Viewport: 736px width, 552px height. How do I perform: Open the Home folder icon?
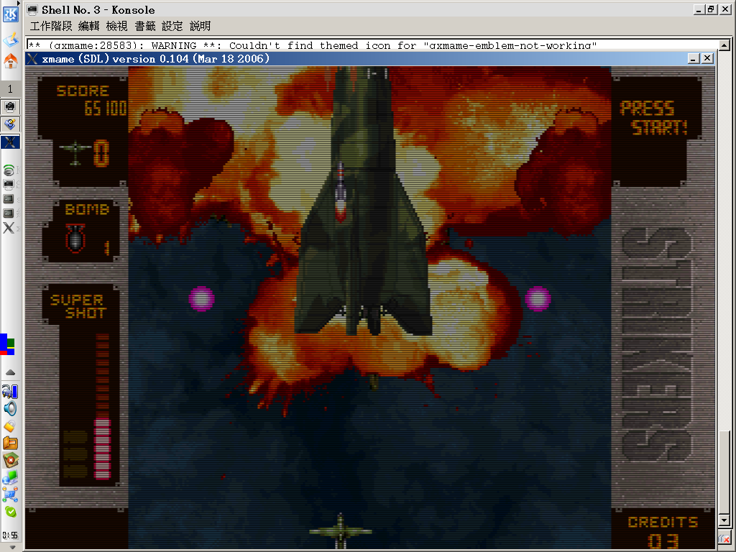point(10,60)
